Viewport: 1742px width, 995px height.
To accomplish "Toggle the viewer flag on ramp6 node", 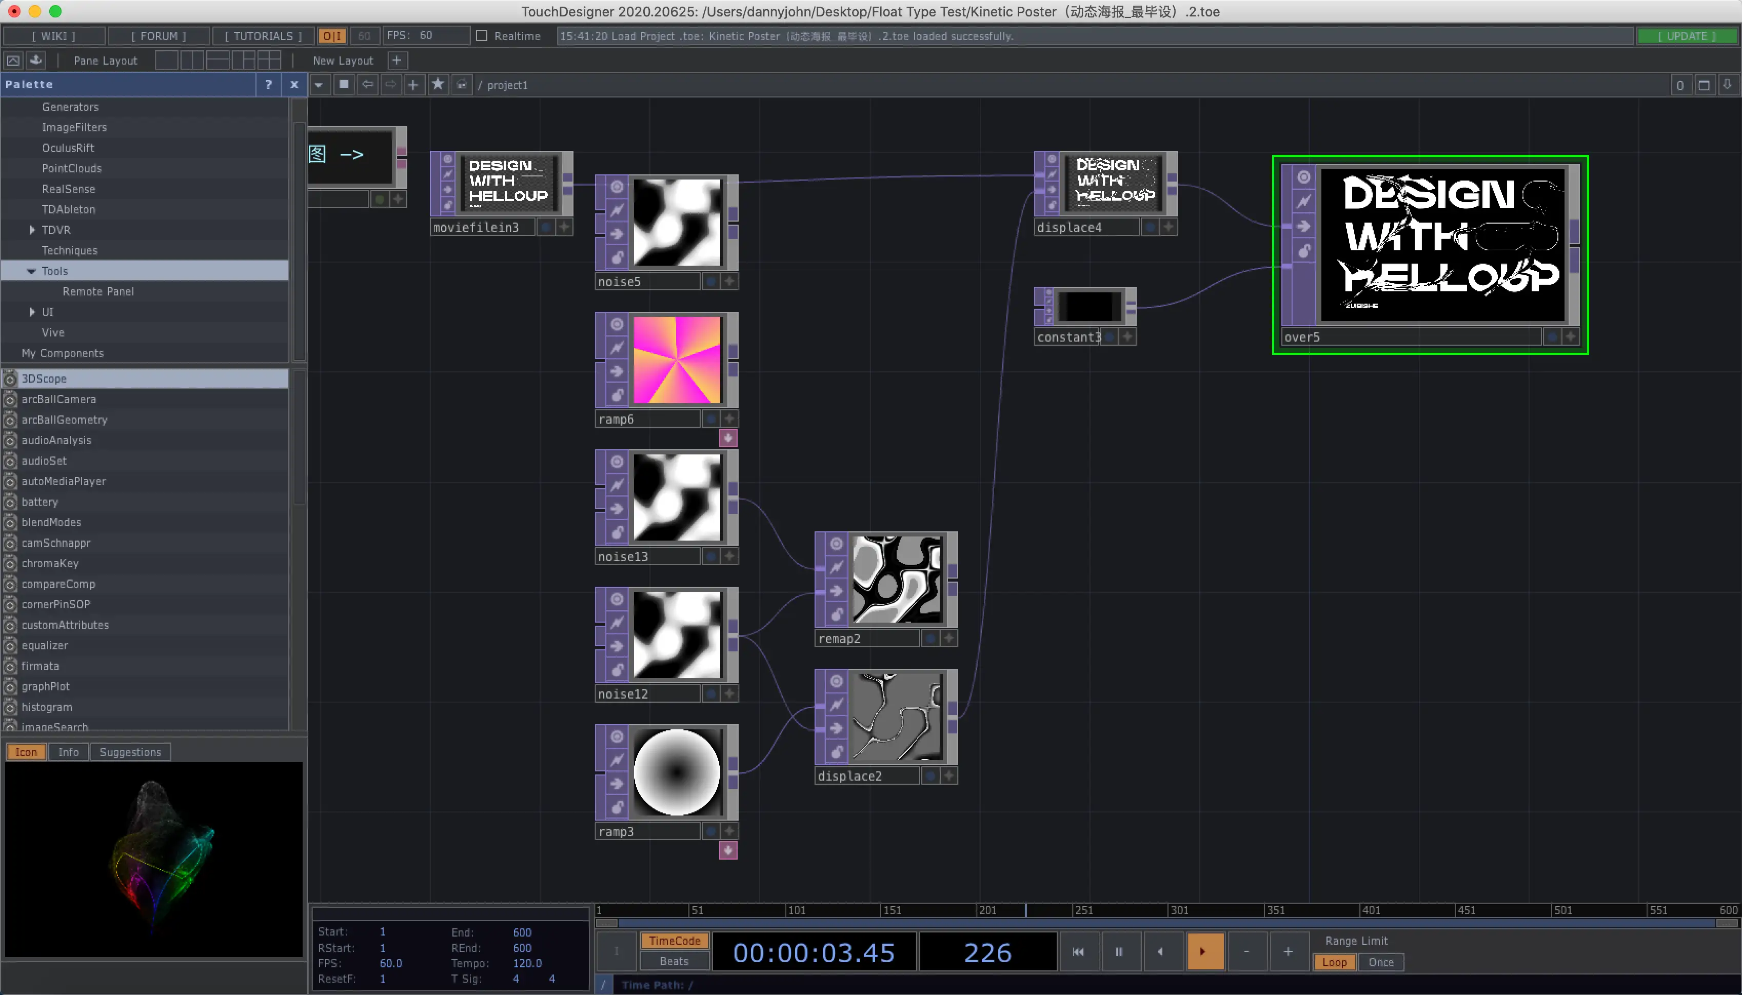I will pos(617,324).
